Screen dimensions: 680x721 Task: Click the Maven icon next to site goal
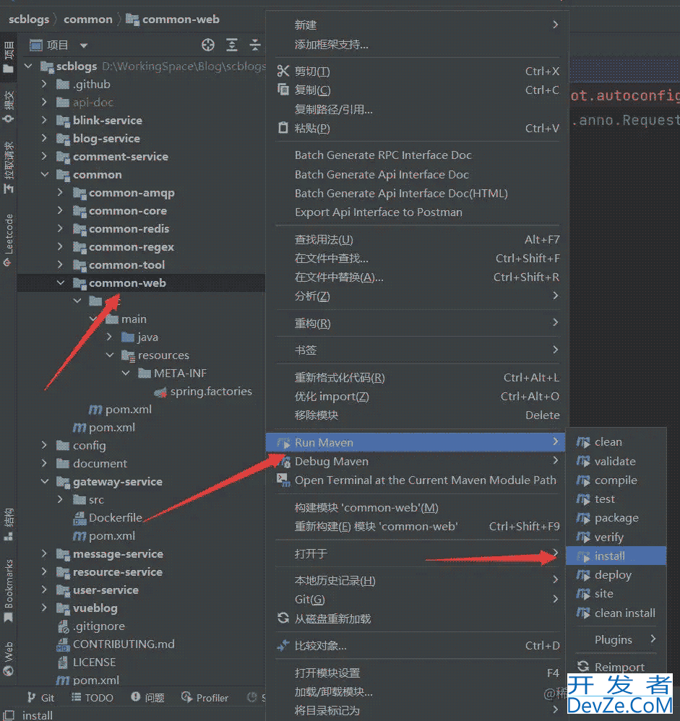tap(583, 594)
